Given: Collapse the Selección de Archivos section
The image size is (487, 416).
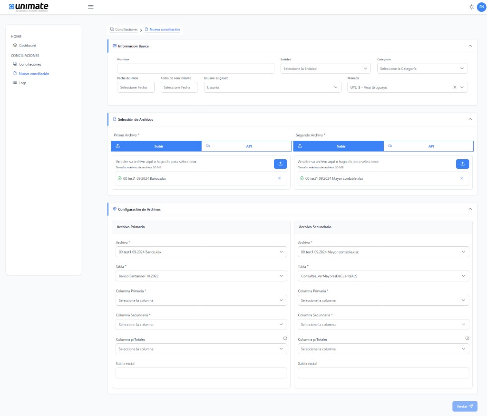Looking at the screenshot, I should (x=470, y=119).
